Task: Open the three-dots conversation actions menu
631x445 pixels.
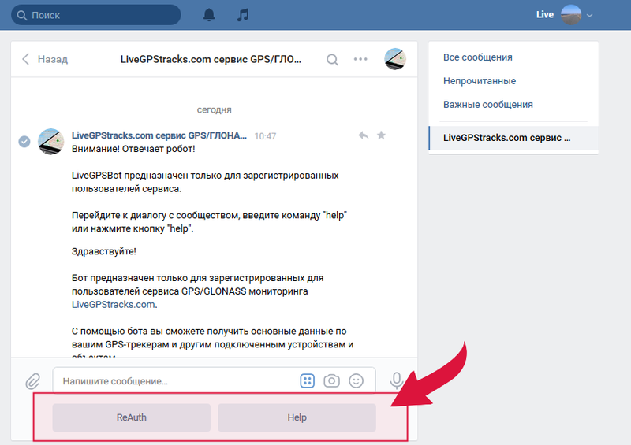Action: (x=360, y=59)
